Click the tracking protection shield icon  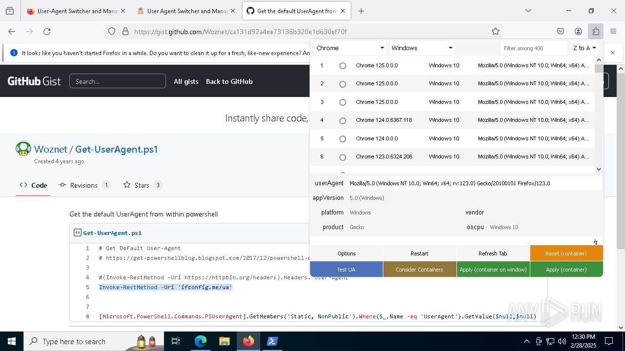coord(112,31)
